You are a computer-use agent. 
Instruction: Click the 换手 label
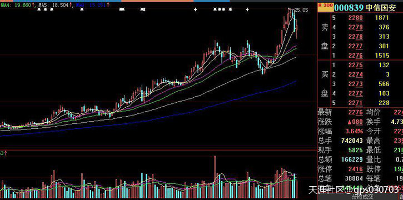point(373,122)
